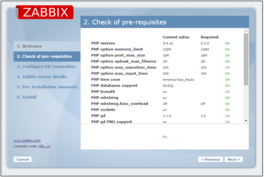The image size is (264, 177).
Task: Select the 6. Install step
Action: point(26,97)
